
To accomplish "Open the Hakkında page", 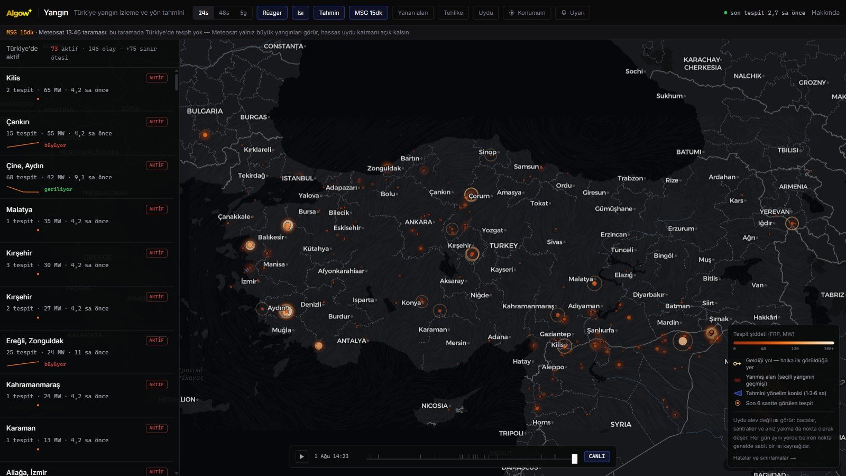I will (x=825, y=13).
